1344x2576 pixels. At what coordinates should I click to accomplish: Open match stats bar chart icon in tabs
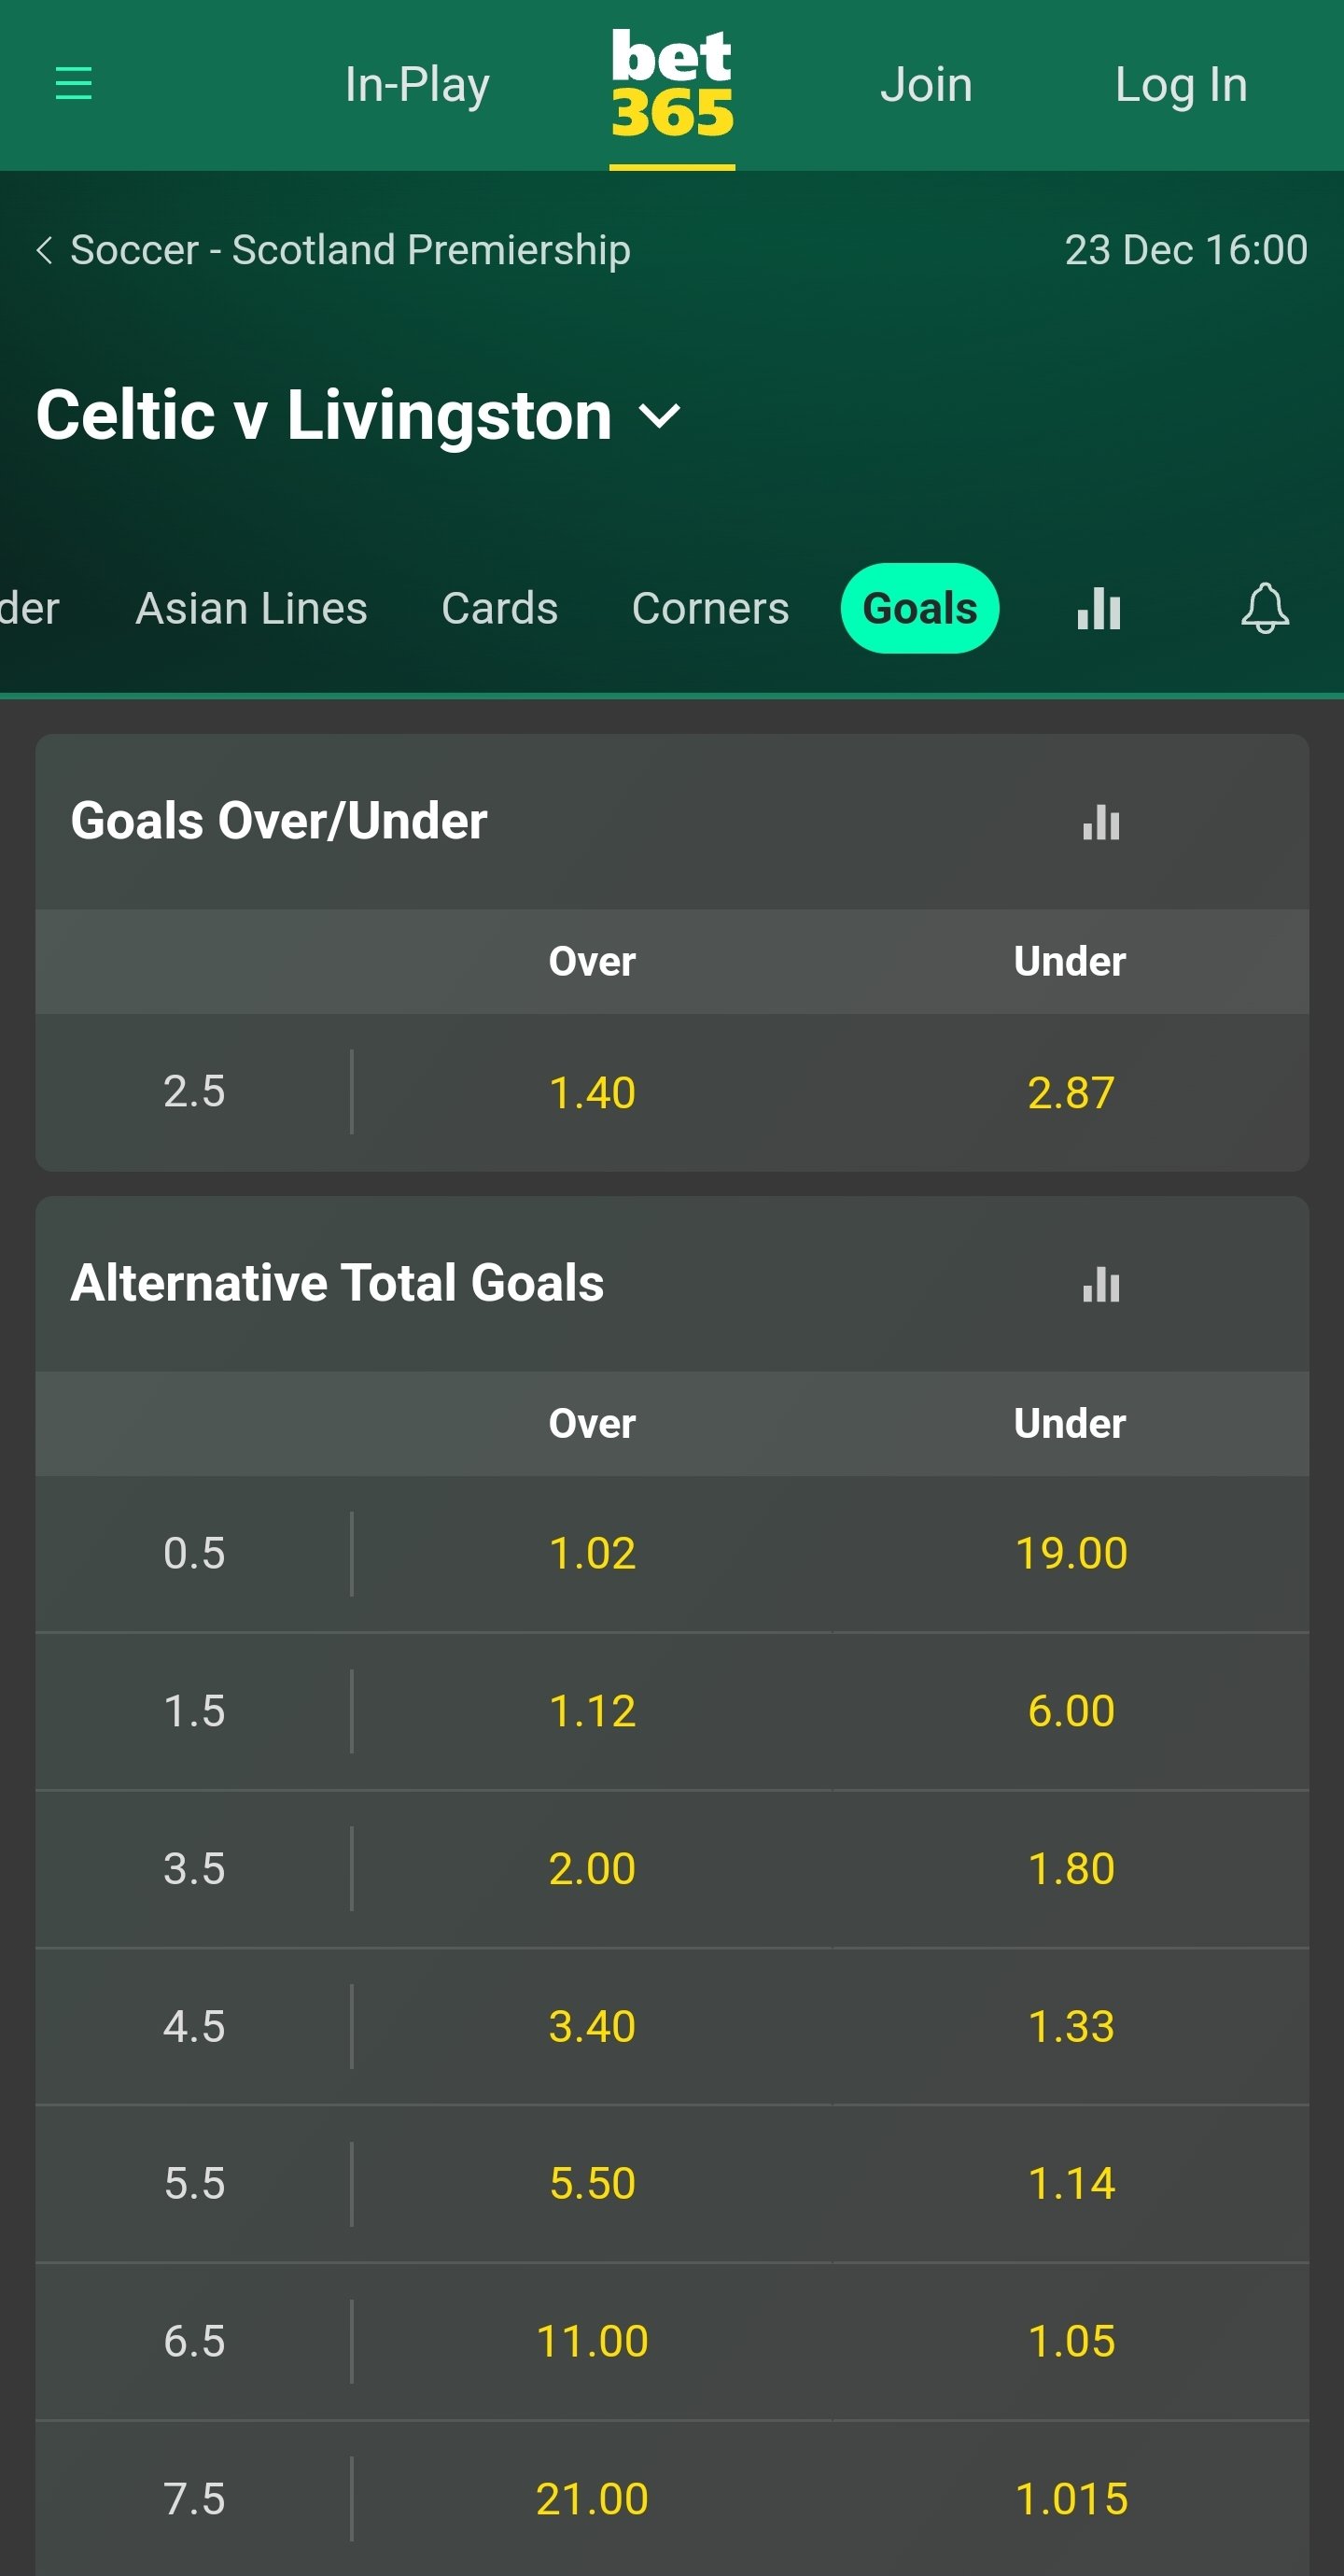(x=1099, y=608)
